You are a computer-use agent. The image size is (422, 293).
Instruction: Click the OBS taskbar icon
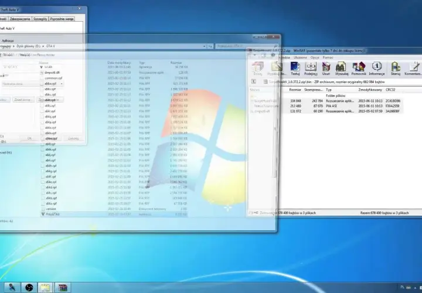(x=29, y=287)
